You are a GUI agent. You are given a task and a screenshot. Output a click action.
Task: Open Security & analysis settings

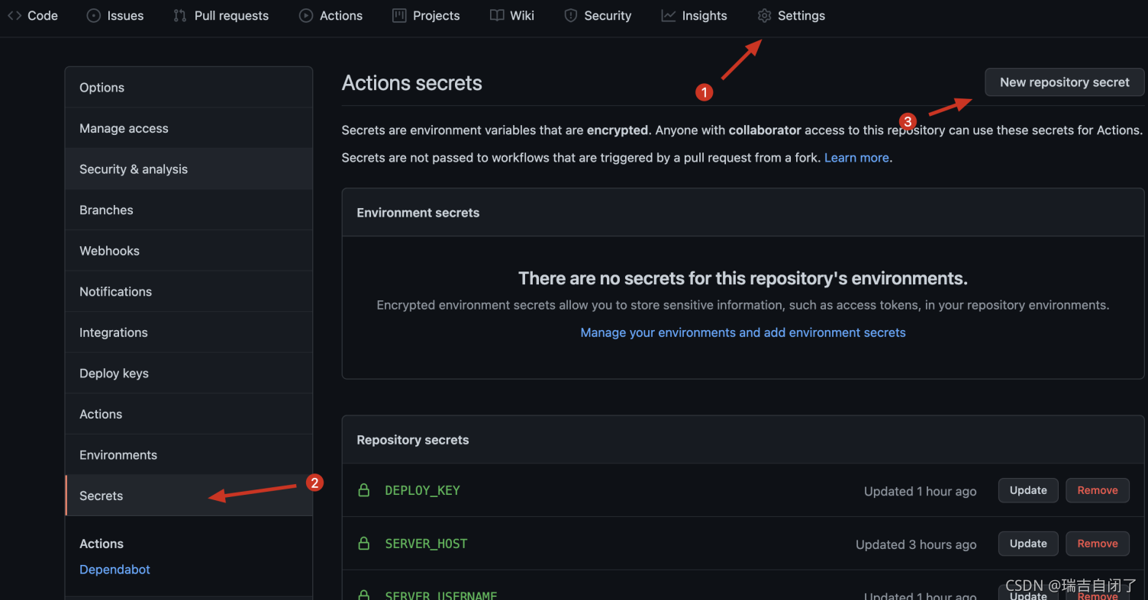[x=189, y=169]
